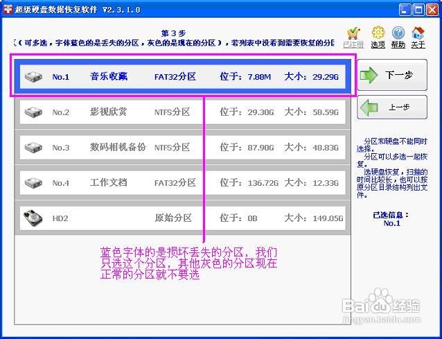This screenshot has width=442, height=339.
Task: Click the No.2 label in the list
Action: tap(60, 112)
